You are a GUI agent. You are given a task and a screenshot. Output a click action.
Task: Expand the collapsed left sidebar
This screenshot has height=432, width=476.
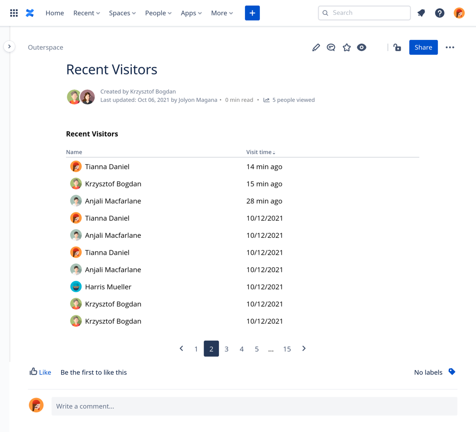pyautogui.click(x=9, y=47)
